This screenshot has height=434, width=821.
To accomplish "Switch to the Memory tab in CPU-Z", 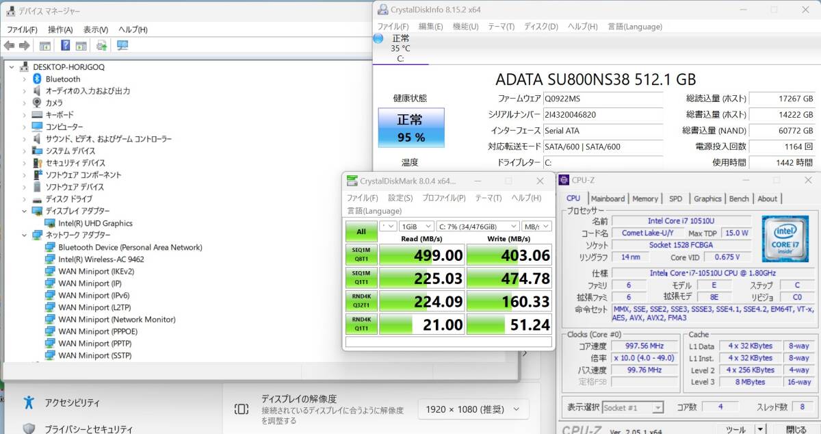I will 645,199.
